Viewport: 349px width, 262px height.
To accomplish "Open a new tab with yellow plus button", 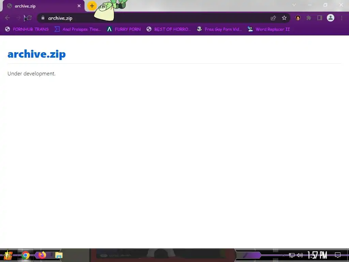I will pos(92,6).
